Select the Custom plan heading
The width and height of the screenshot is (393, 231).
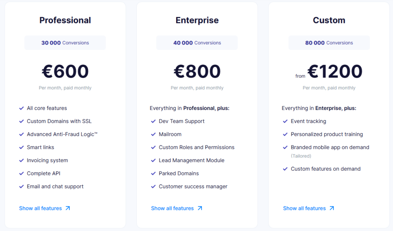(x=329, y=20)
